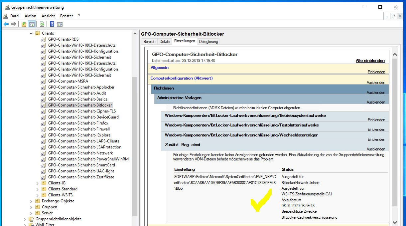This screenshot has width=406, height=226.
Task: Toggle the Show/Hide console tree icon
Action: (x=32, y=24)
